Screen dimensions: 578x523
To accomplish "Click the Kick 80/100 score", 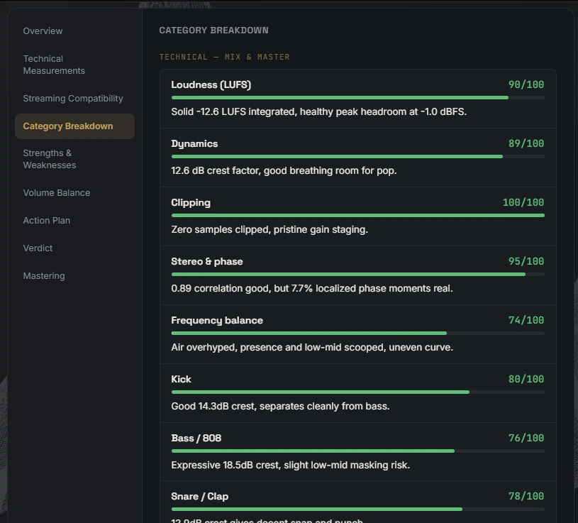I will pyautogui.click(x=526, y=379).
